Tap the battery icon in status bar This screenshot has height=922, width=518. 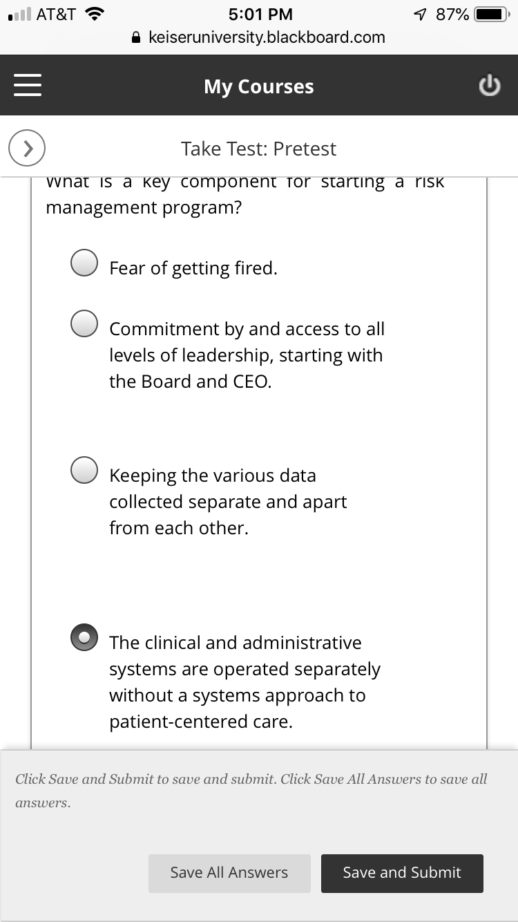492,15
